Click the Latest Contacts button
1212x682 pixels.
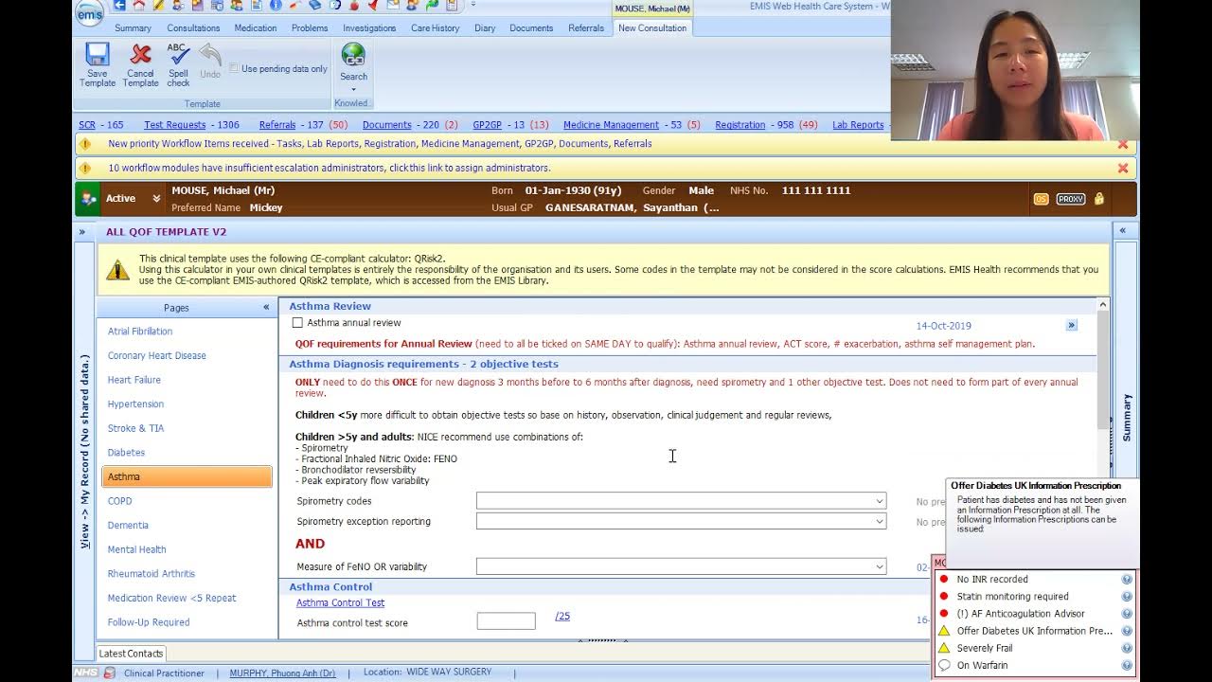131,654
